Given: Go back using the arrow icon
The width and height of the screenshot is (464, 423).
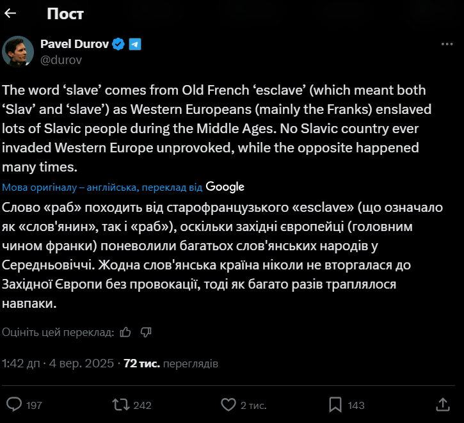Looking at the screenshot, I should 11,13.
